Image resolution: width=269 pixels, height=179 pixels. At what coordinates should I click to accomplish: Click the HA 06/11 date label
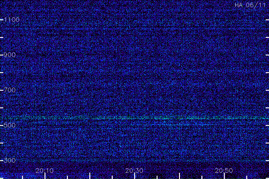(250, 5)
